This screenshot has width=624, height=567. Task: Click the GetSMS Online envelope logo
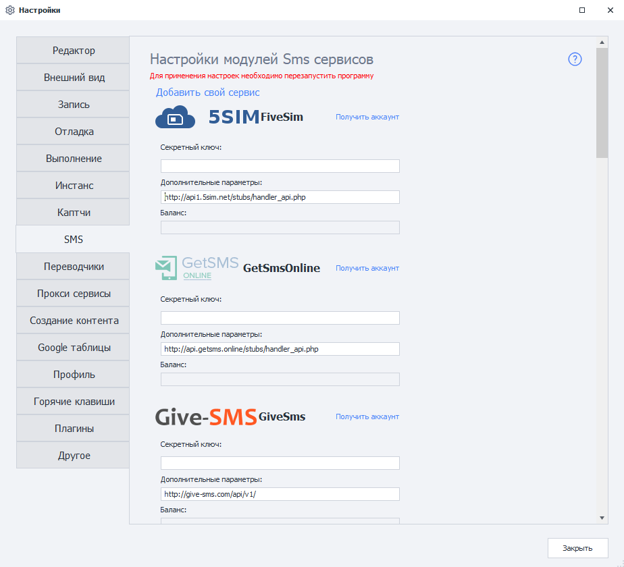point(166,268)
